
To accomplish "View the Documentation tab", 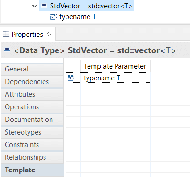I will click(x=32, y=120).
